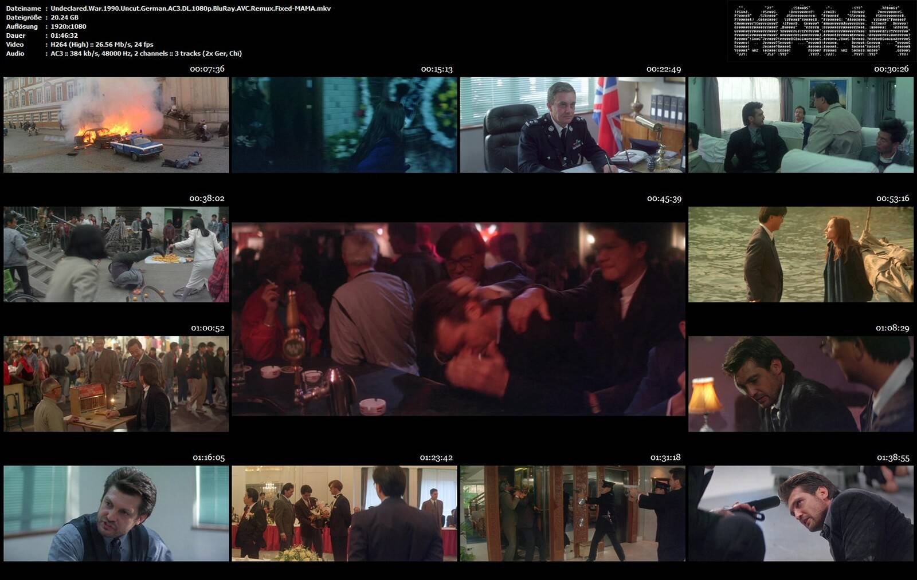Click the man in vest frame at 01:16:05
This screenshot has height=580, width=917.
pos(116,513)
